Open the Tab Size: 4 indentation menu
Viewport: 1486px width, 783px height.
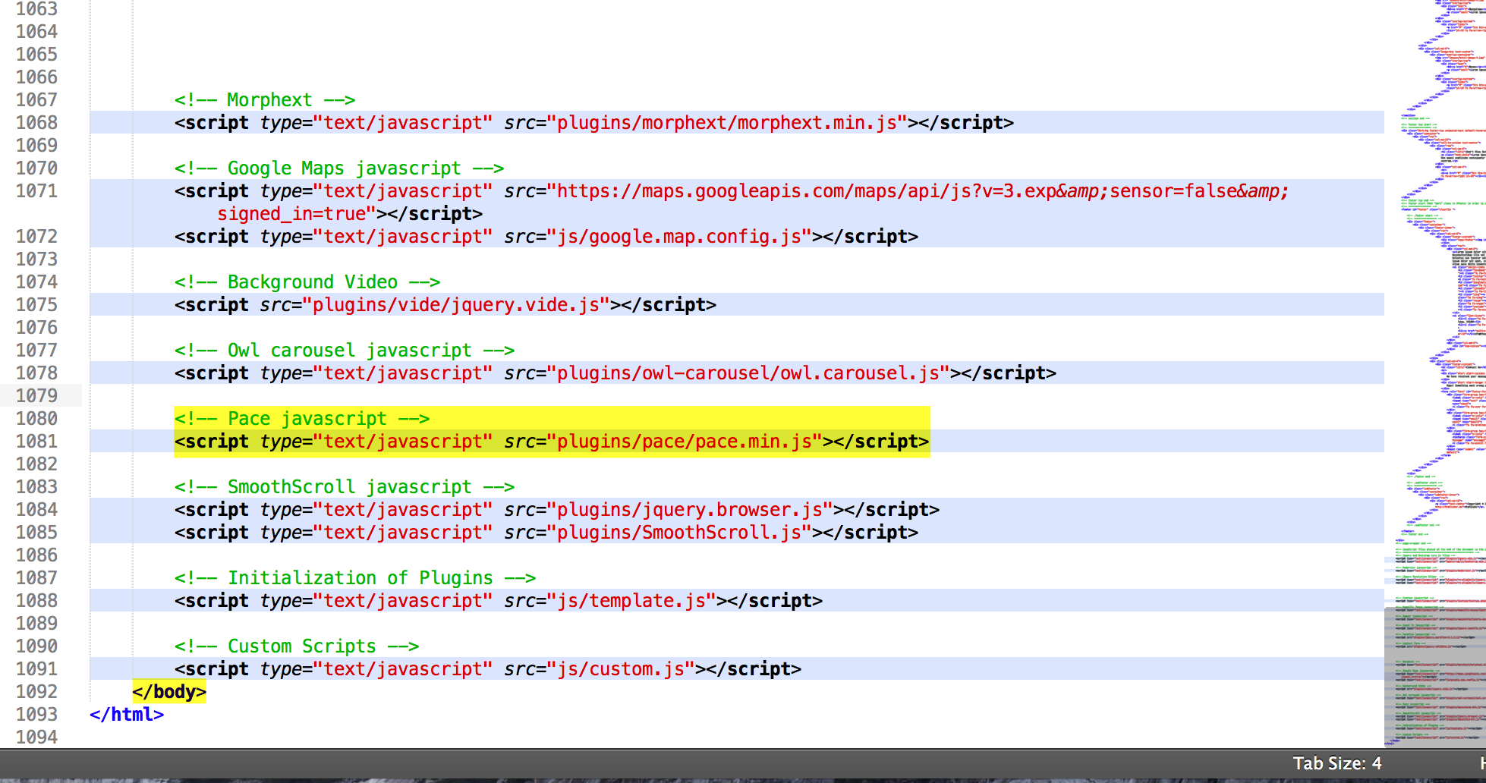pos(1336,763)
